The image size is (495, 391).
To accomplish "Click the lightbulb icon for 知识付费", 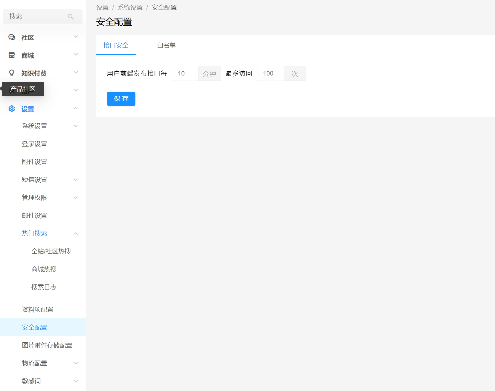I will point(12,73).
